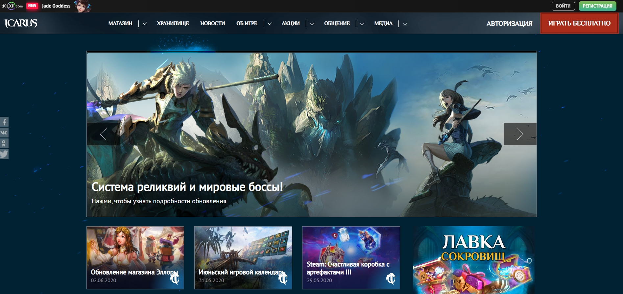
Task: Open the АКЦИИ menu item
Action: 291,23
